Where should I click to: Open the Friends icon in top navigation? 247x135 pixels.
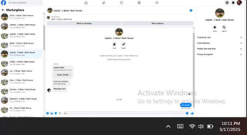104,3
